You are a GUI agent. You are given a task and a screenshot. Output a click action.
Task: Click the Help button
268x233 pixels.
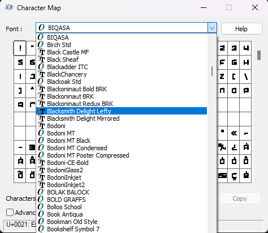point(241,29)
